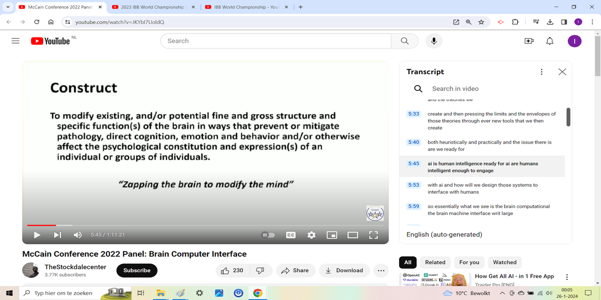Click the Share button
The height and width of the screenshot is (300, 601).
point(295,270)
